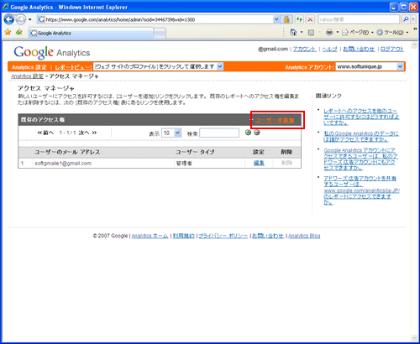
Task: Switch to the Google Analytics browser tab
Action: [92, 33]
